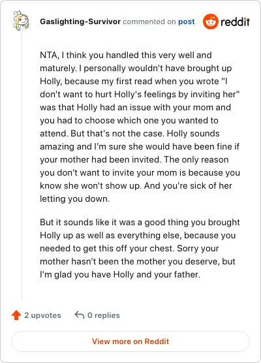
Task: Click the 'But it sounds like it was' line
Action: [x=140, y=222]
